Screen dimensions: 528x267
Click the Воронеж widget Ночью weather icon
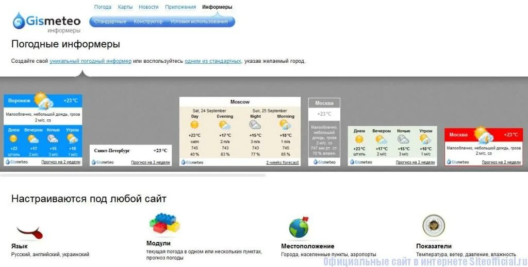click(x=53, y=139)
